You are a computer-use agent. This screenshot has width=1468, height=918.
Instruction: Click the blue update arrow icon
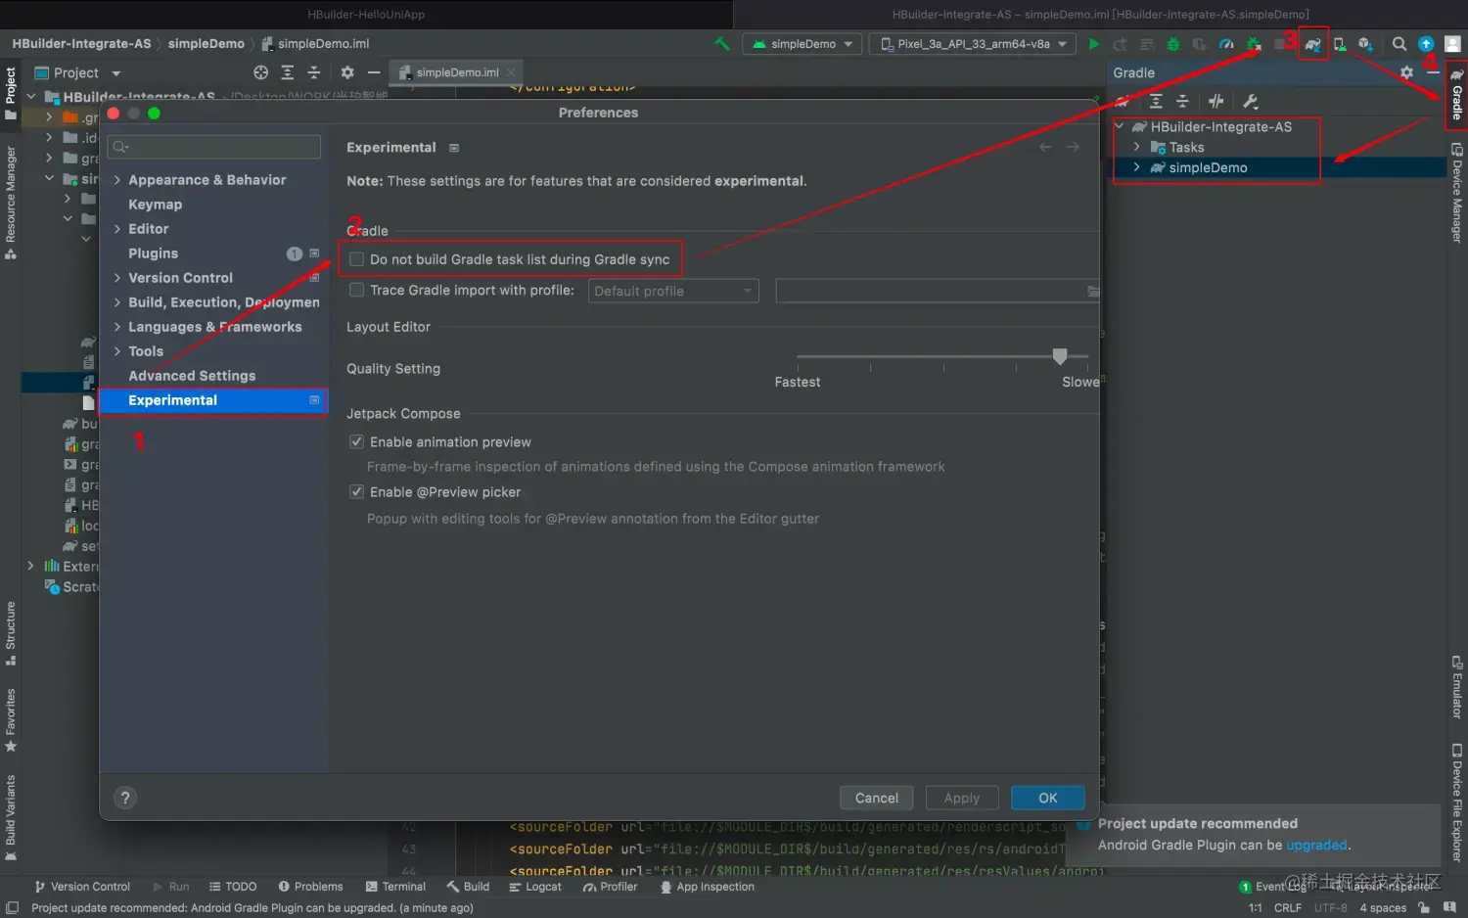pyautogui.click(x=1426, y=44)
